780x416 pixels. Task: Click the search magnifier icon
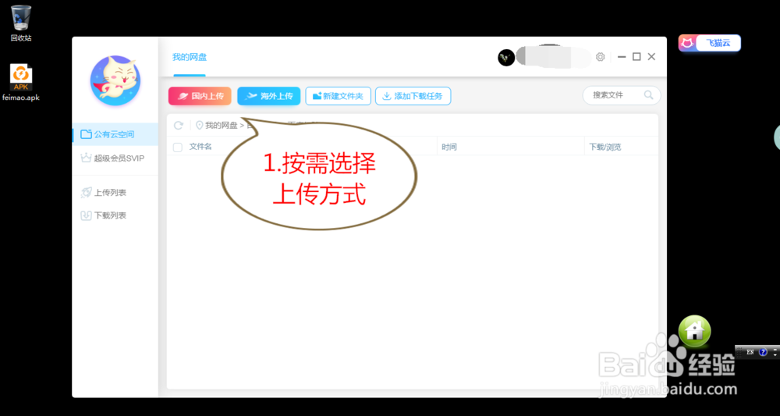[648, 95]
